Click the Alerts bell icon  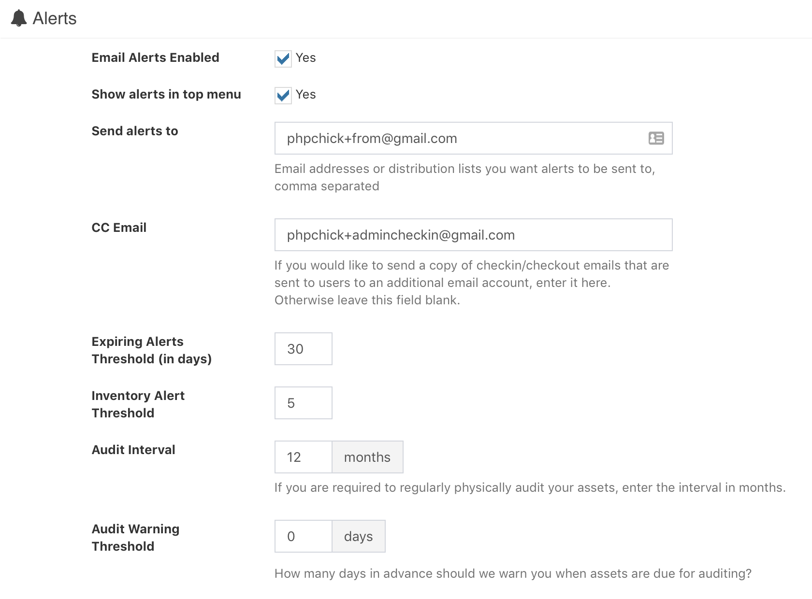(x=19, y=18)
